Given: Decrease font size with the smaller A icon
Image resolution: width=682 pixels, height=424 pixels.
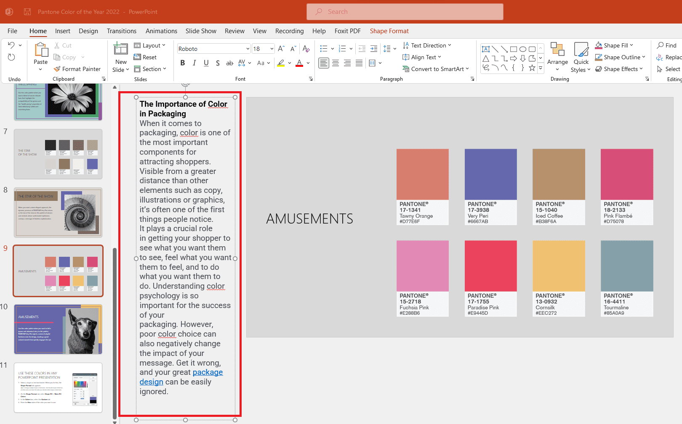Looking at the screenshot, I should click(x=293, y=49).
